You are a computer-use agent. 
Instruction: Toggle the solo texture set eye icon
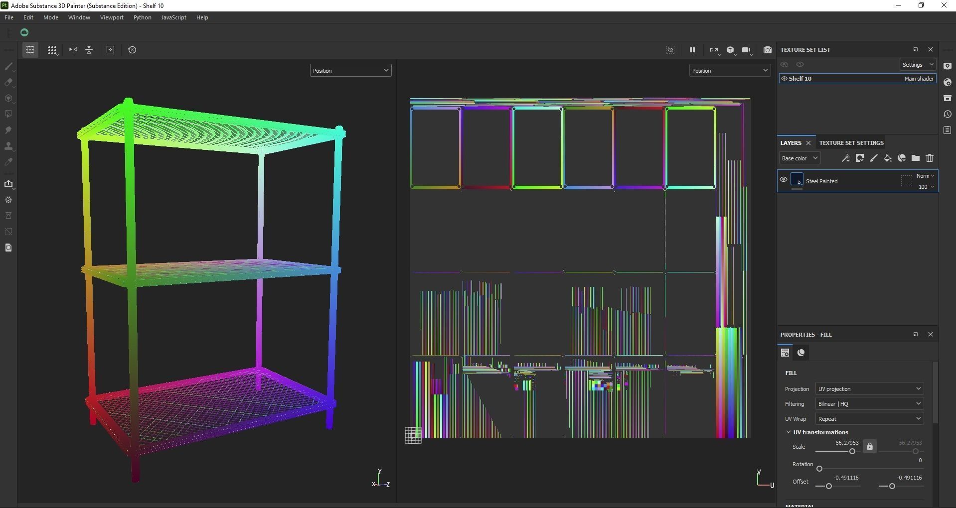[800, 65]
